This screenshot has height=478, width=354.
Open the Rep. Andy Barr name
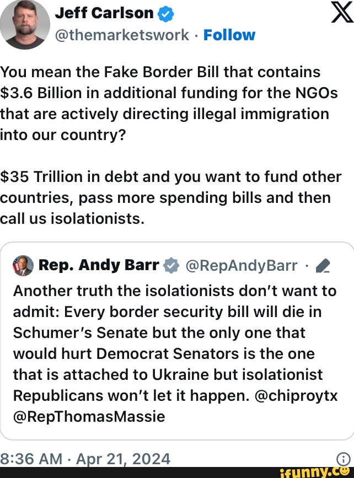click(99, 266)
